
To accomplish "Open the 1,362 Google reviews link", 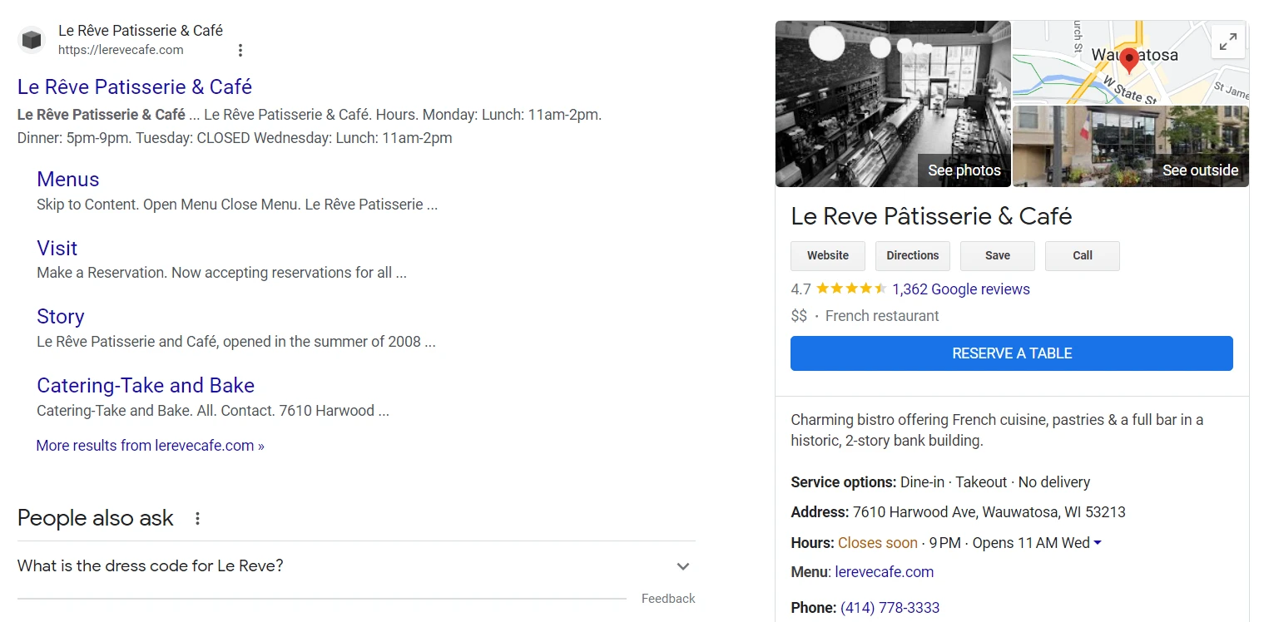I will [961, 289].
